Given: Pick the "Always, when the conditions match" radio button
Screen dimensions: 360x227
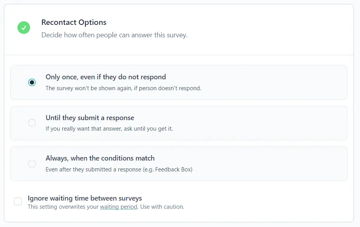Looking at the screenshot, I should click(x=32, y=164).
